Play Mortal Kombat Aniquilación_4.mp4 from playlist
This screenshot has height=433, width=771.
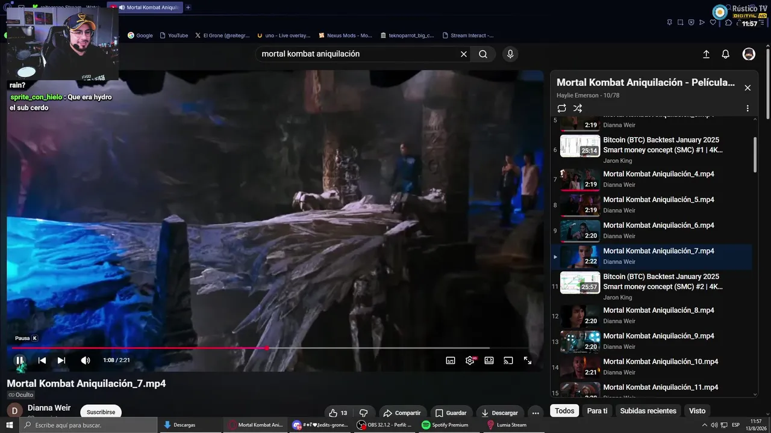652,179
